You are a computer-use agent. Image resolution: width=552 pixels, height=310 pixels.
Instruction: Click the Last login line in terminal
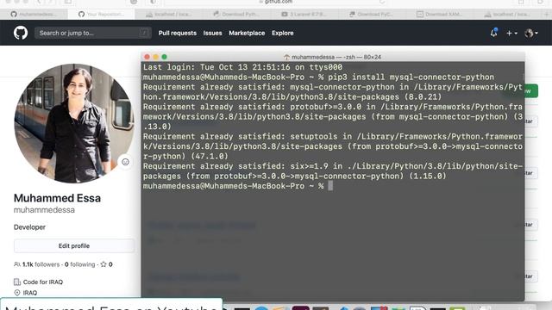(242, 67)
